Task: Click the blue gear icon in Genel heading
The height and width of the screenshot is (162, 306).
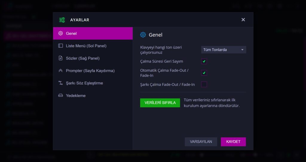Action: click(x=143, y=35)
